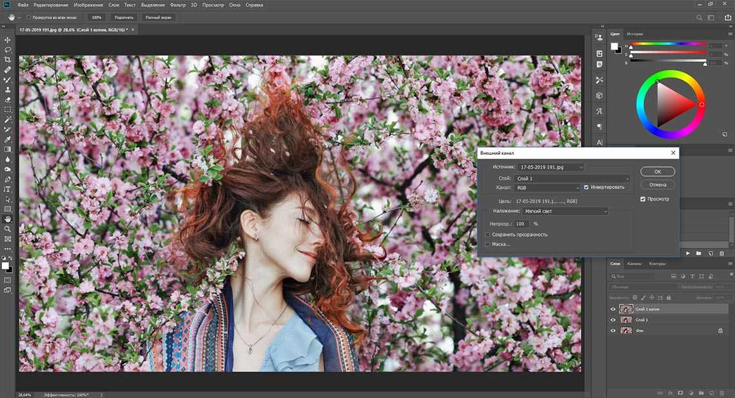735x398 pixels.
Task: Click inside the color wheel triangle
Action: [x=672, y=104]
